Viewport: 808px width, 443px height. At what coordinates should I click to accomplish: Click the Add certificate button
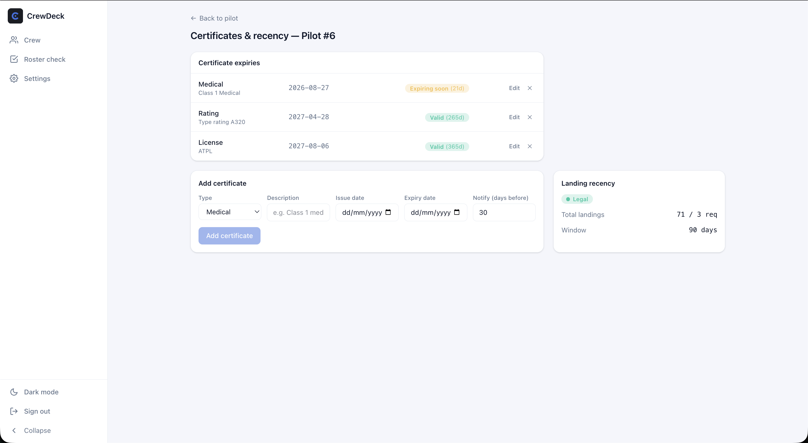click(229, 236)
